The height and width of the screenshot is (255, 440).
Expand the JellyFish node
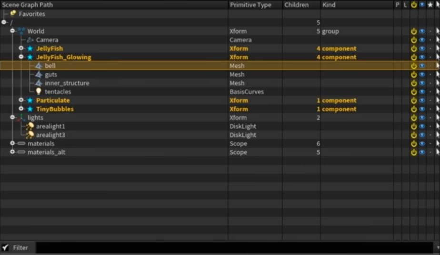(21, 48)
